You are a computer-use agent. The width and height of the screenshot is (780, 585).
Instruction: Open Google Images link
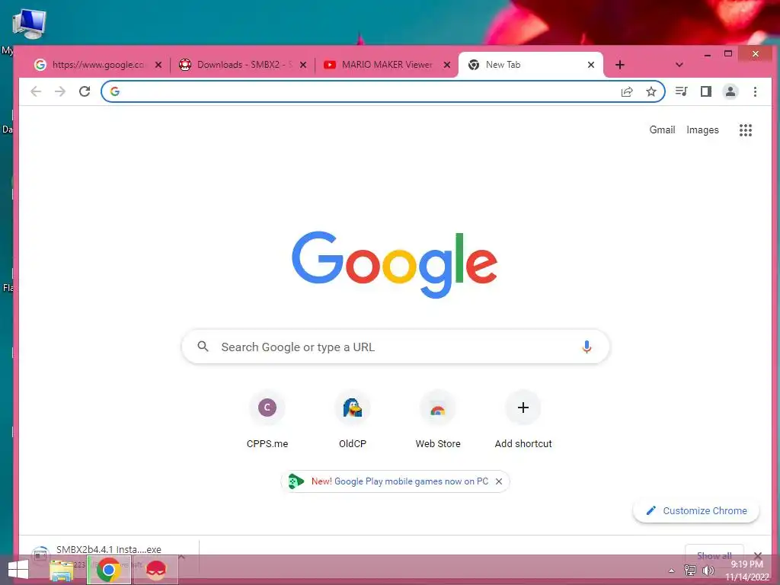pos(702,129)
